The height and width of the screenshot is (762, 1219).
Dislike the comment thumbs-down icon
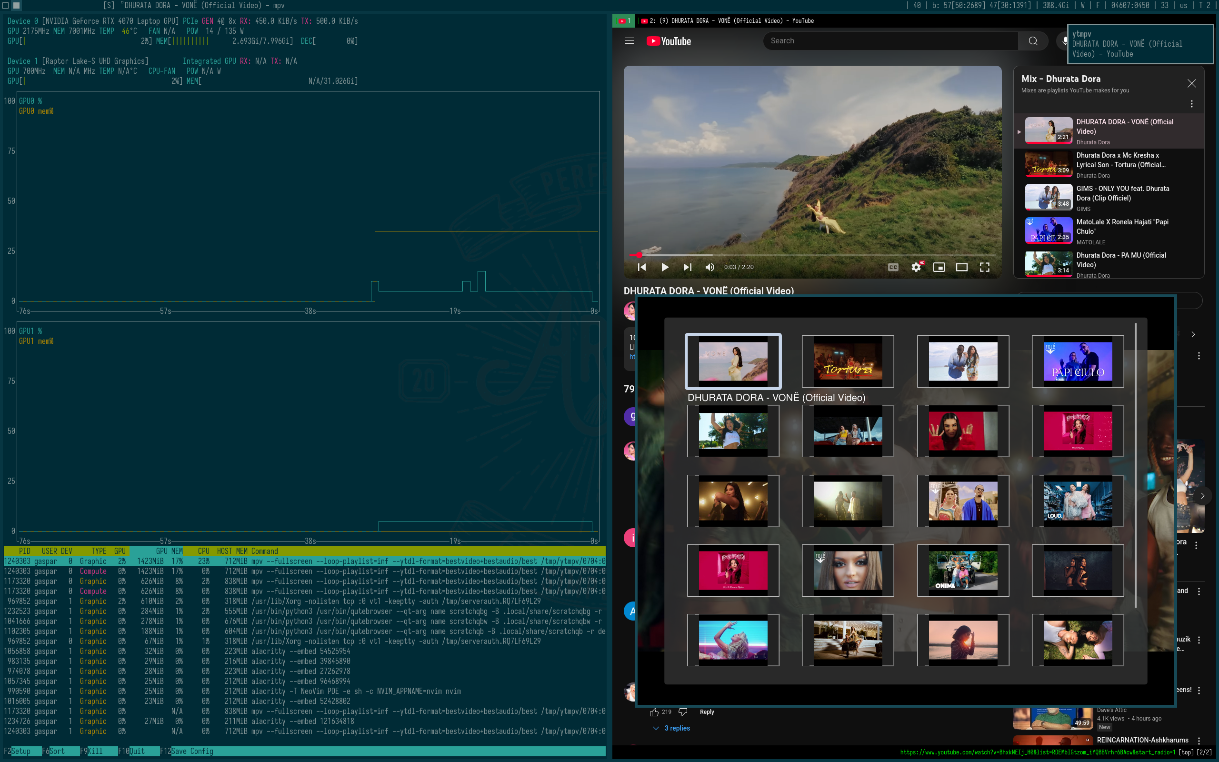pyautogui.click(x=682, y=712)
